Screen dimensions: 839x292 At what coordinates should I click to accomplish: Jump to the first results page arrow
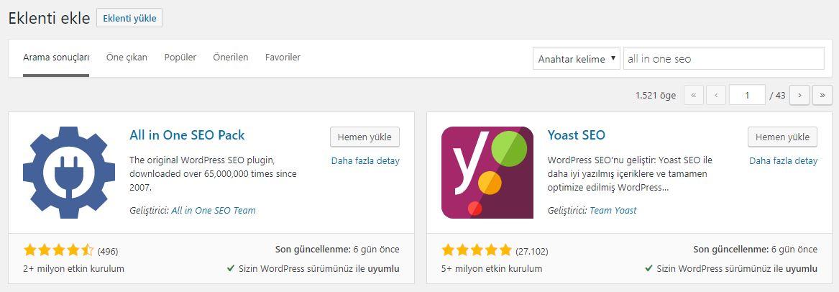[x=694, y=95]
